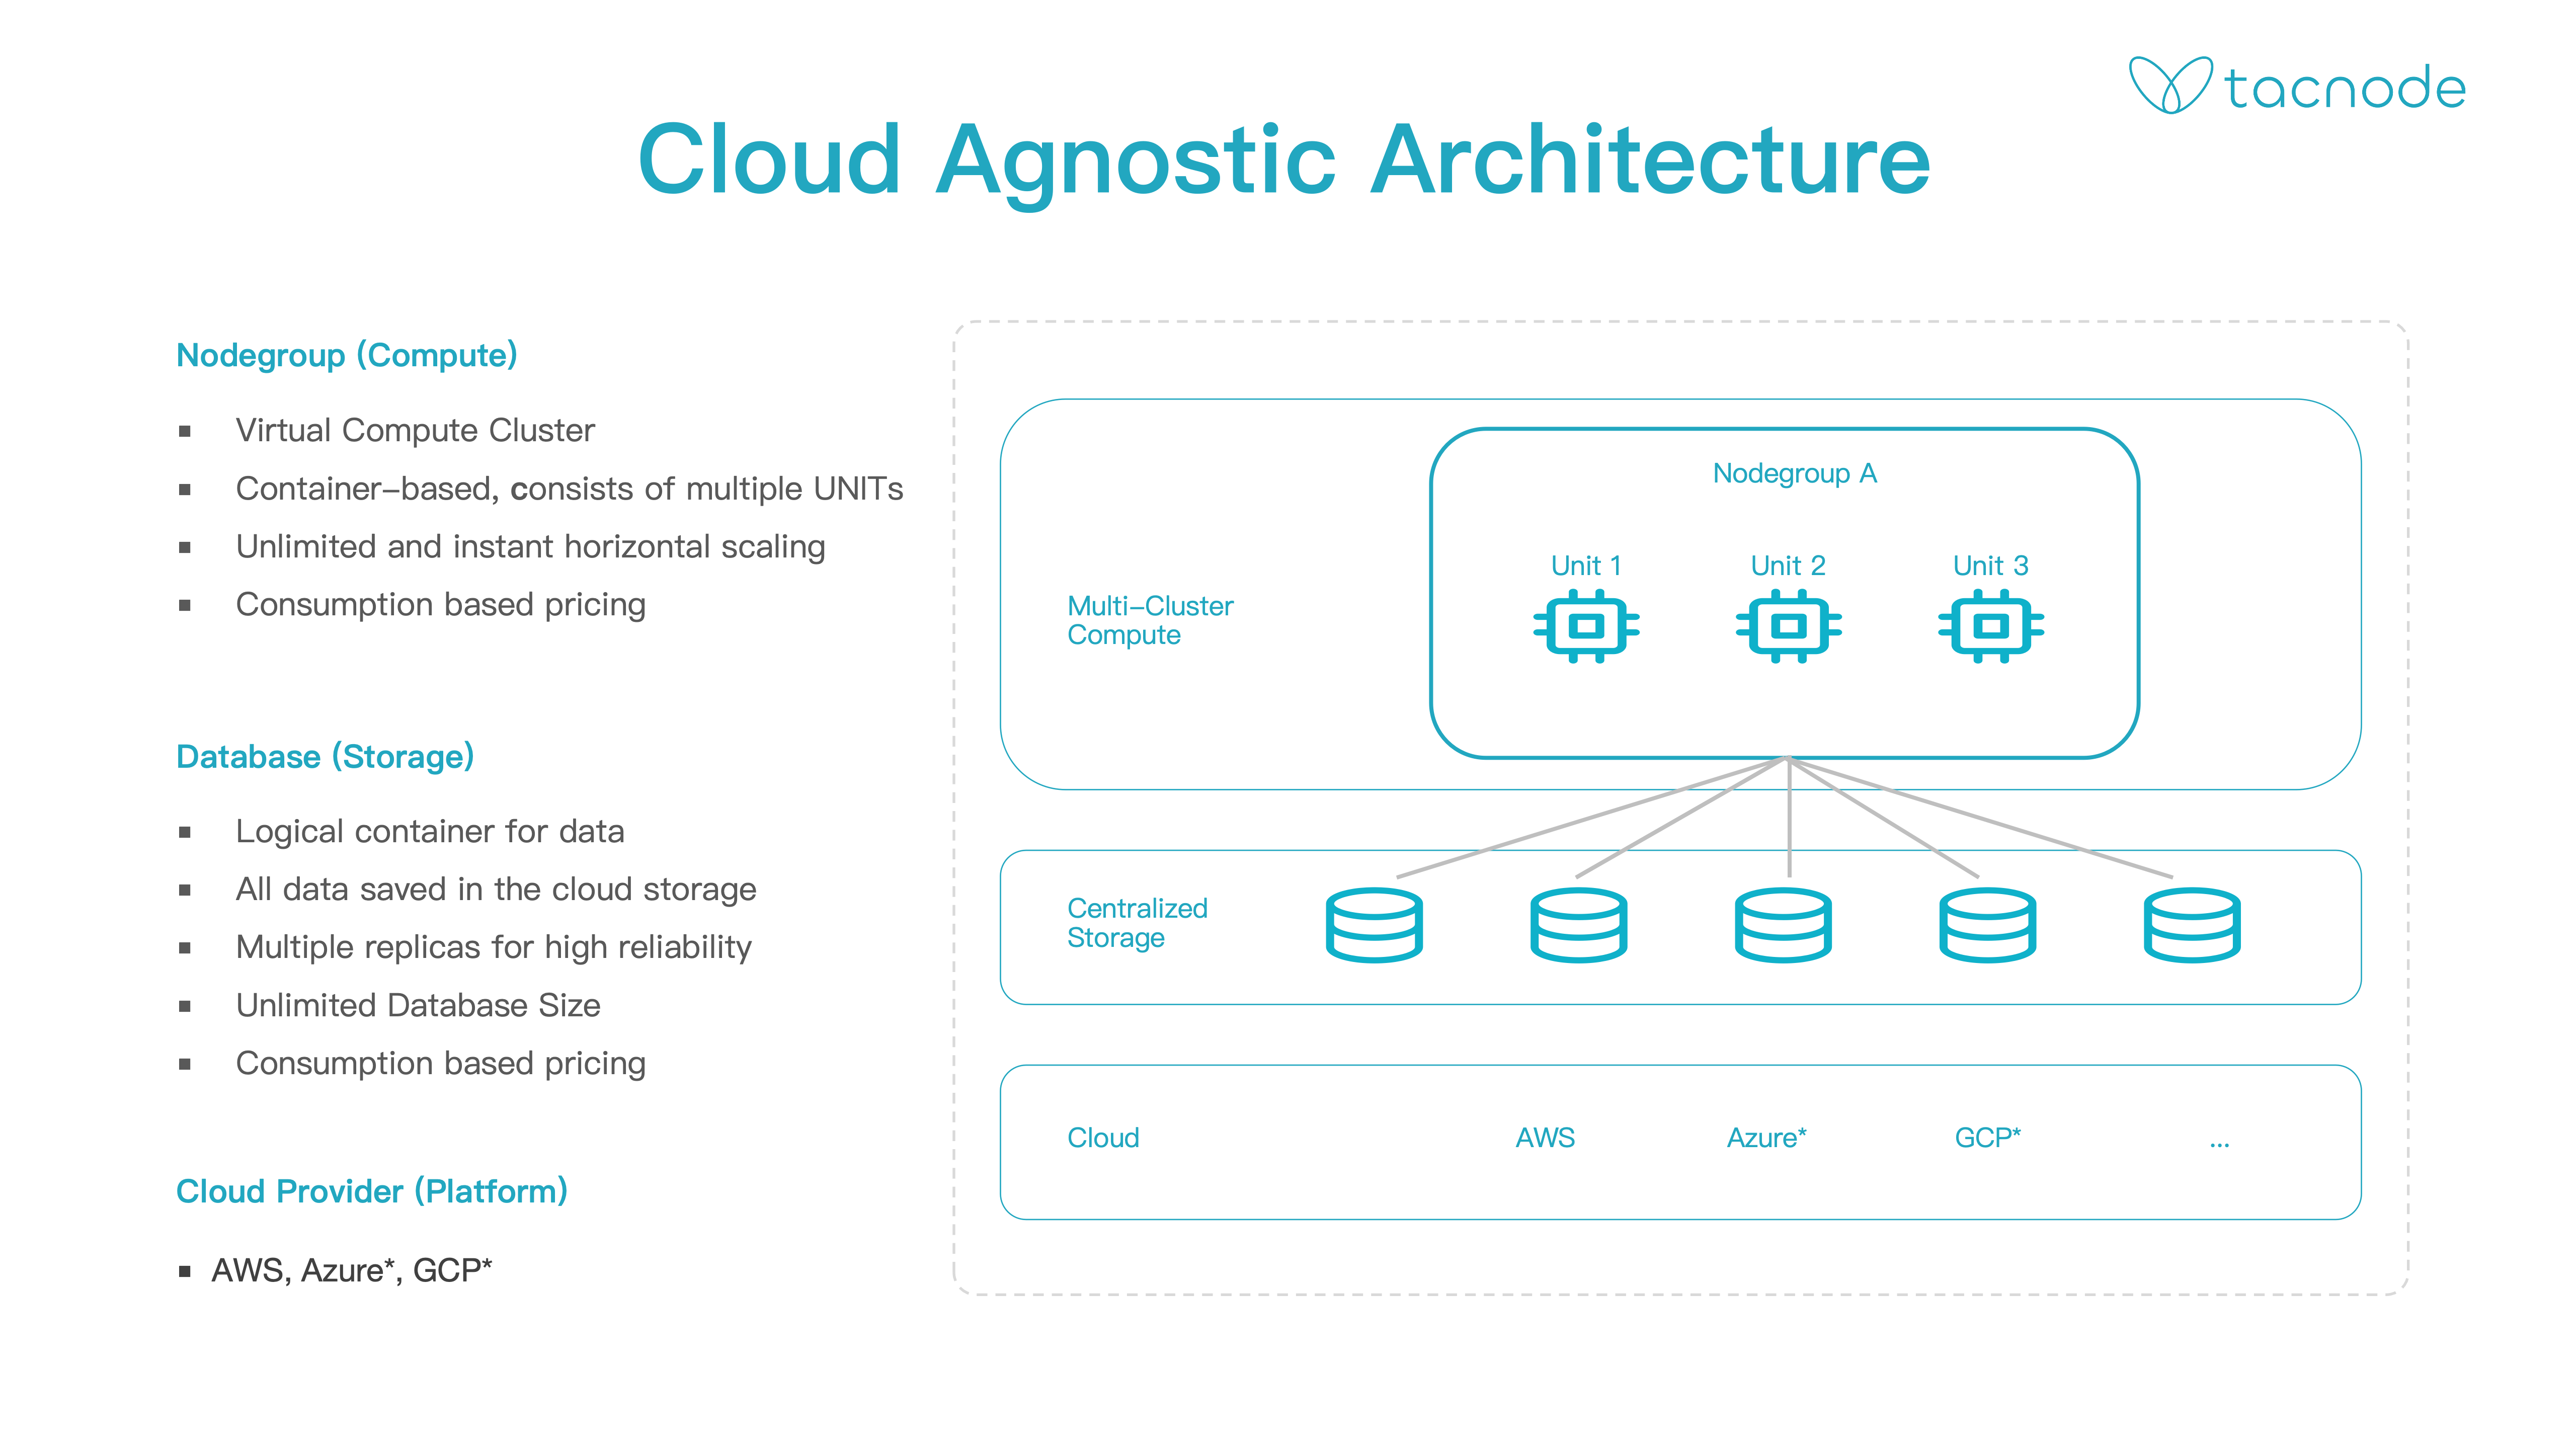Select the Unit 3 chip icon
2576x1449 pixels.
coord(1991,626)
